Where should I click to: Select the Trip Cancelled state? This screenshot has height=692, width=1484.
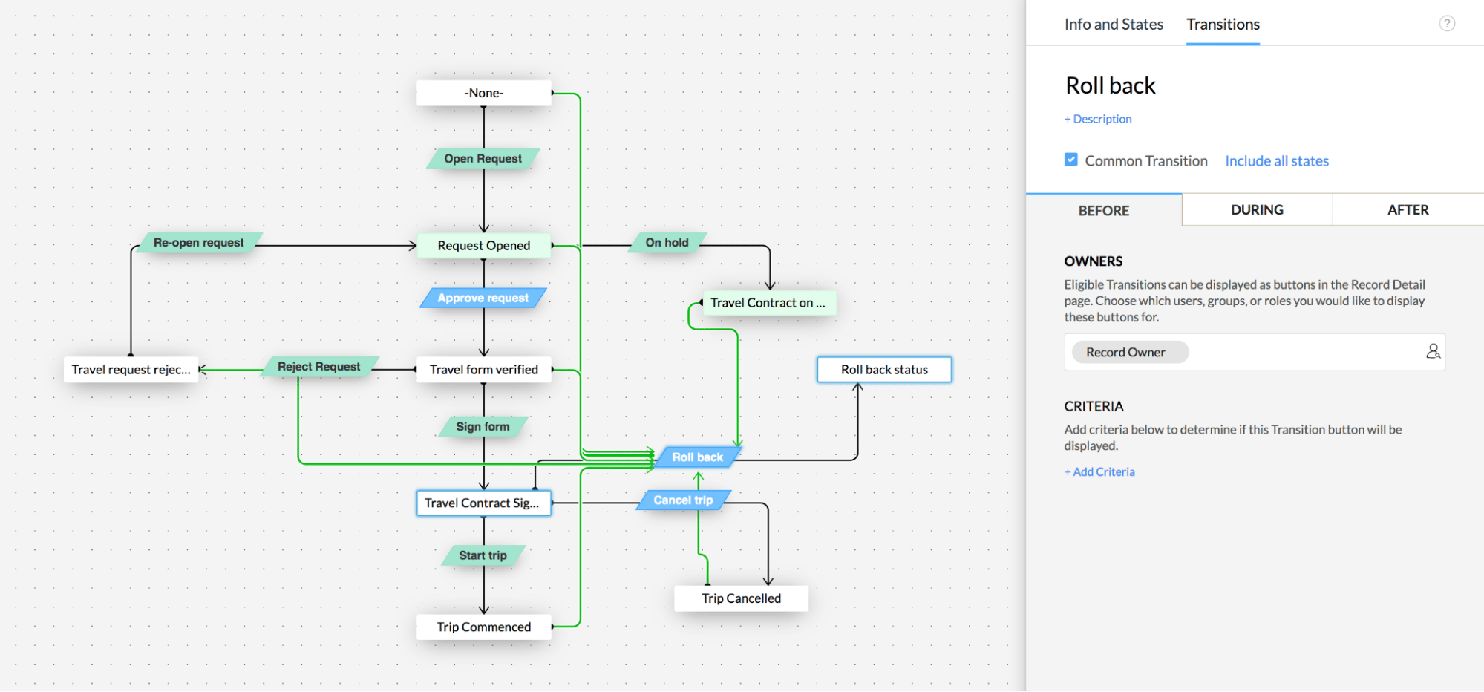coord(740,598)
